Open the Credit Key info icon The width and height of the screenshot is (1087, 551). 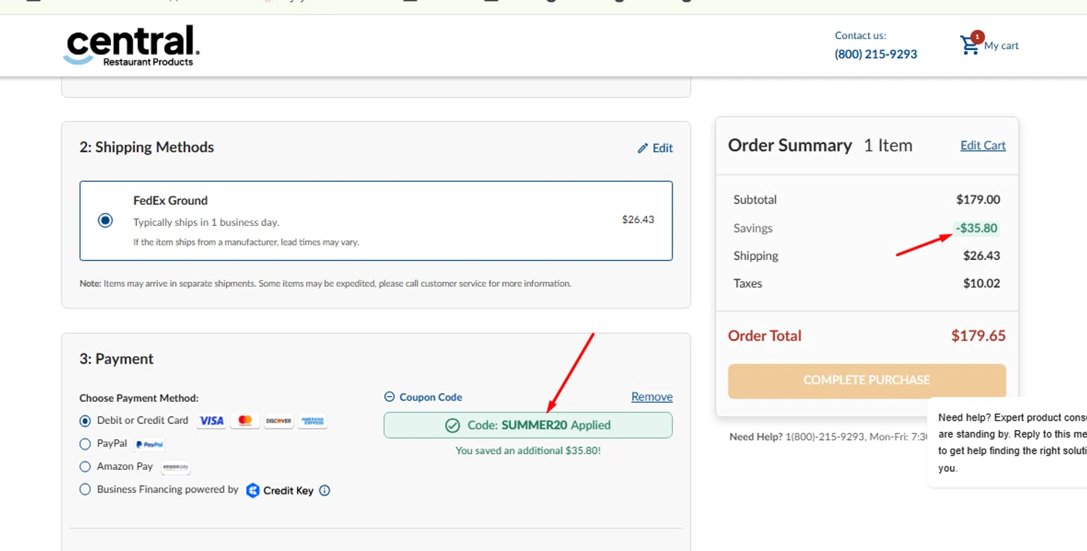(325, 490)
